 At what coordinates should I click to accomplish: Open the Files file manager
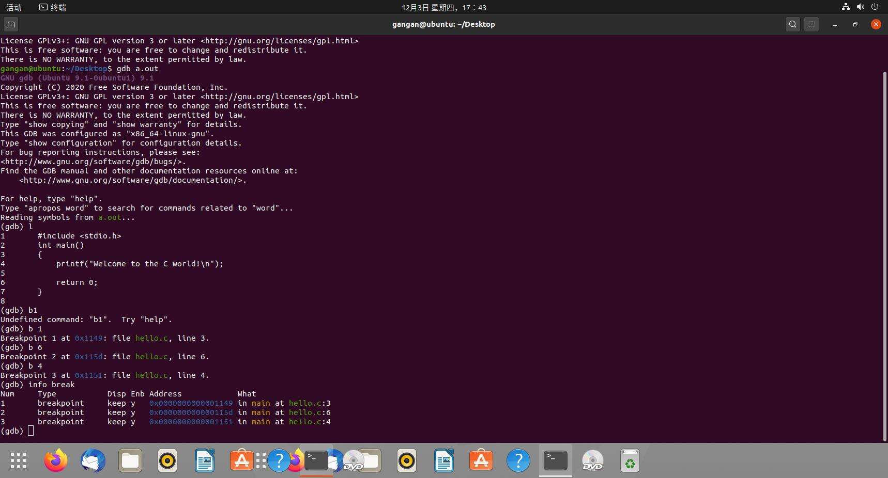click(129, 461)
